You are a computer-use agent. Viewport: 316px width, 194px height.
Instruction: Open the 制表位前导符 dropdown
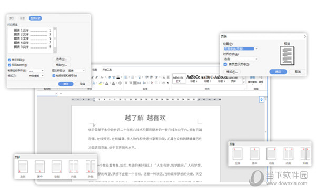(36, 71)
